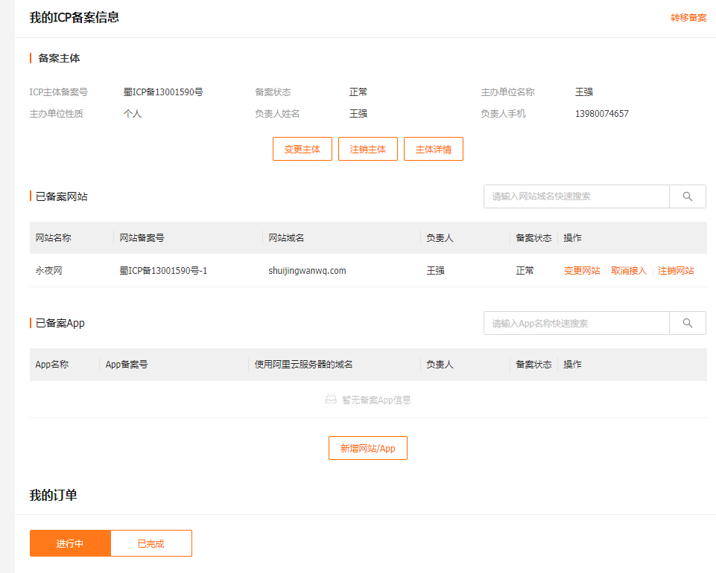Click the 永夜网 website name cell

pos(49,271)
